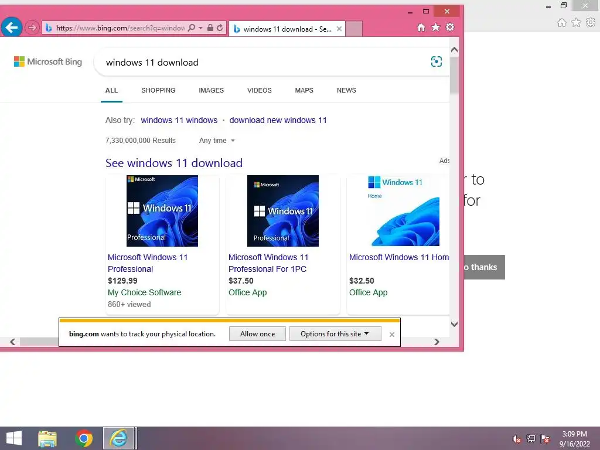Click the 7,330,000,000 Results text

point(141,141)
